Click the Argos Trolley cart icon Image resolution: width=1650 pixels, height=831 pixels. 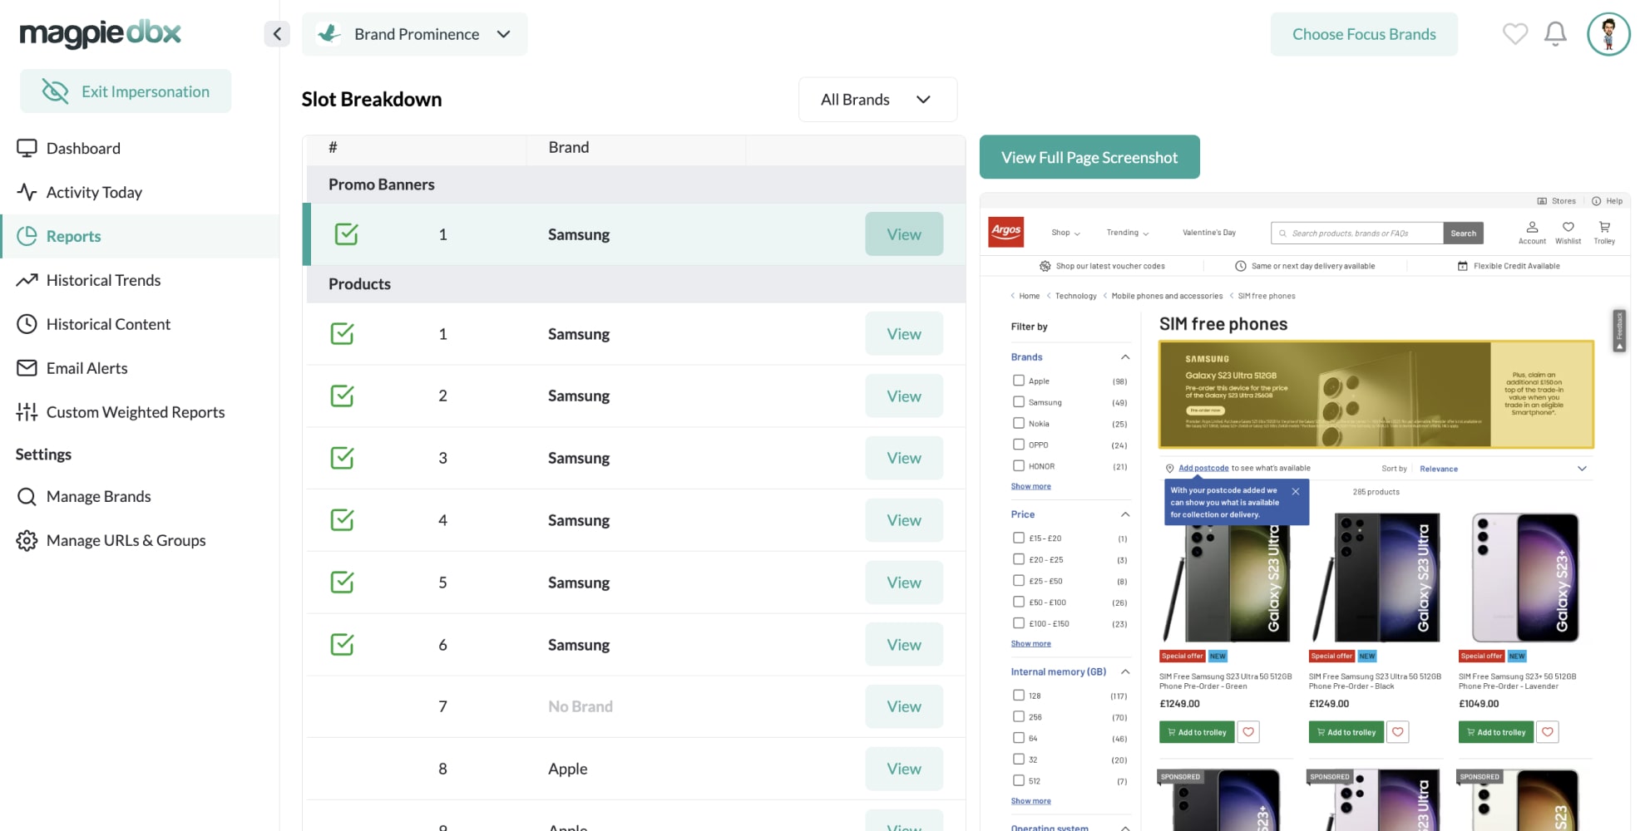pyautogui.click(x=1604, y=227)
